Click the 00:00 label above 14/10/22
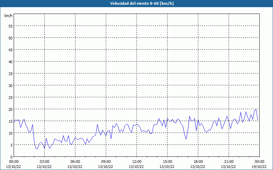Screen dimensions: 273x170 point(259,162)
